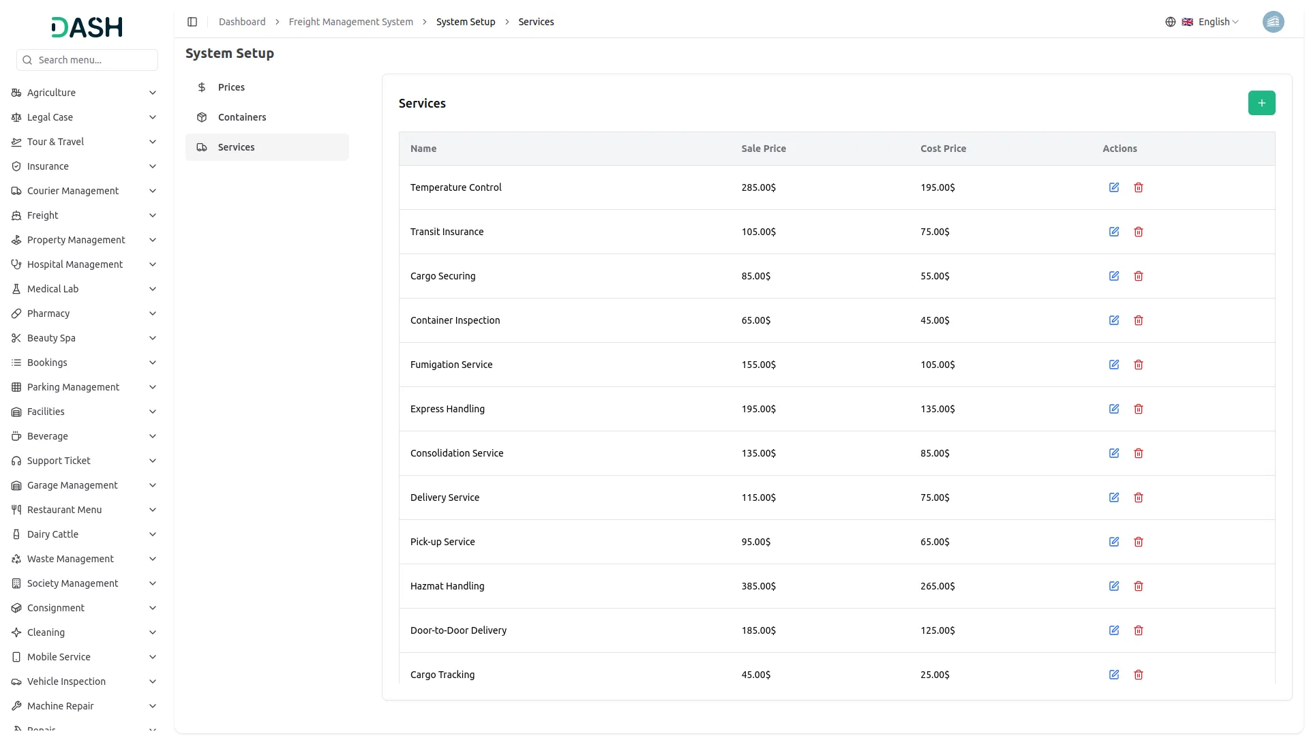Click the Restaurant Menu fork icon
The width and height of the screenshot is (1309, 736).
pyautogui.click(x=16, y=510)
